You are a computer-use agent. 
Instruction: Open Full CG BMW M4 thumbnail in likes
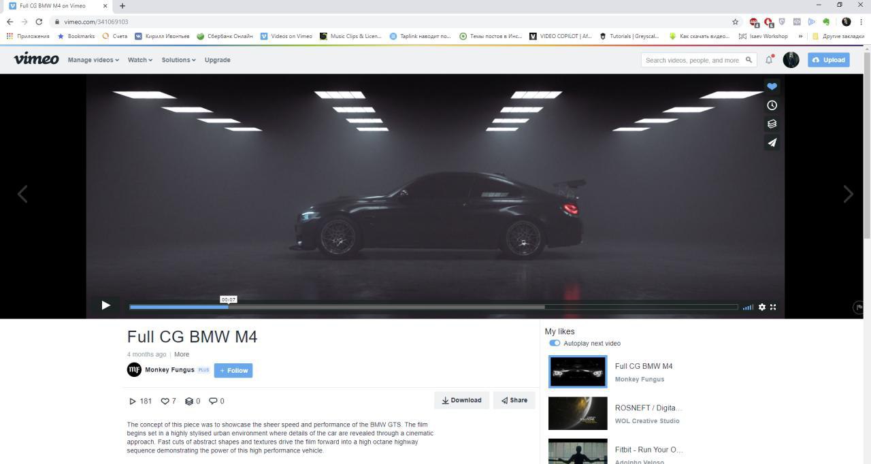pyautogui.click(x=578, y=371)
